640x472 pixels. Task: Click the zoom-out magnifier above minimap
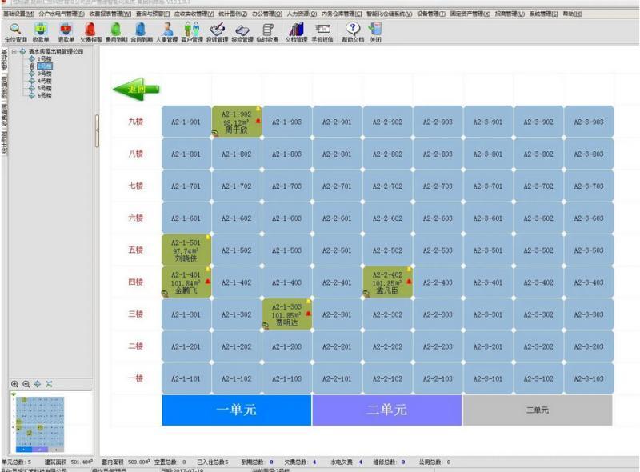click(26, 384)
